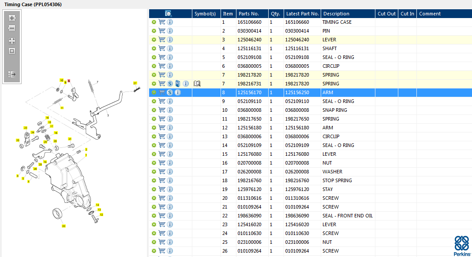Add TIMING CASE to cart
The height and width of the screenshot is (257, 472).
162,22
